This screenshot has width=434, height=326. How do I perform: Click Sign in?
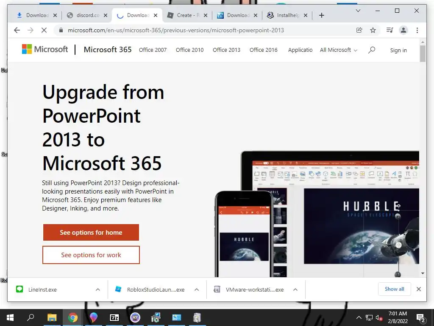(398, 50)
